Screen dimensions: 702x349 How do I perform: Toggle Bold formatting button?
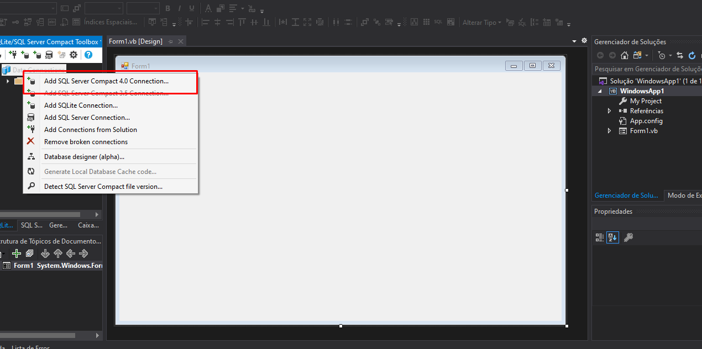(167, 8)
